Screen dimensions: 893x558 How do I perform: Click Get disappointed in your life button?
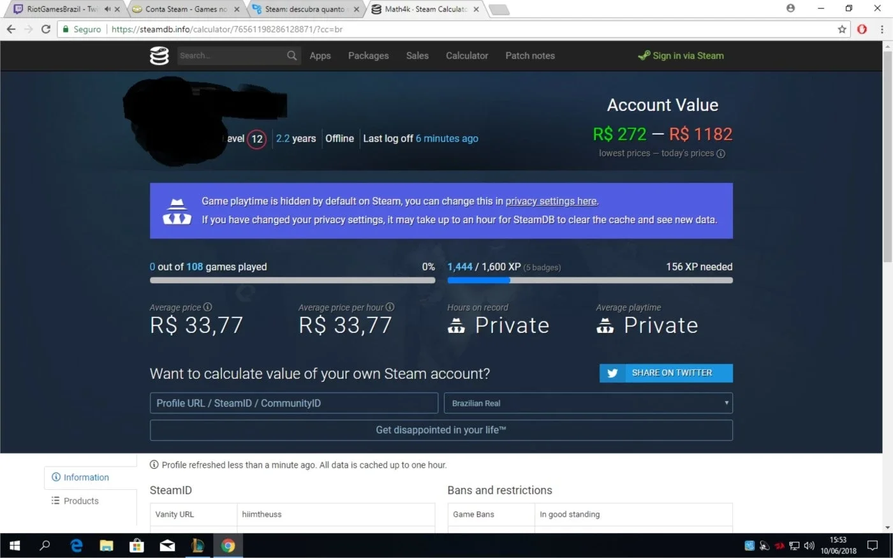[441, 430]
